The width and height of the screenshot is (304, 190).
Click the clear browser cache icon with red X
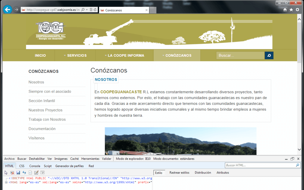pyautogui.click(x=12, y=173)
